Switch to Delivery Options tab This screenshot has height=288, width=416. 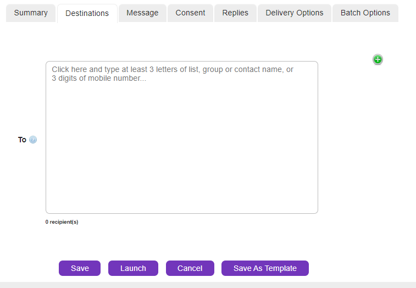295,13
